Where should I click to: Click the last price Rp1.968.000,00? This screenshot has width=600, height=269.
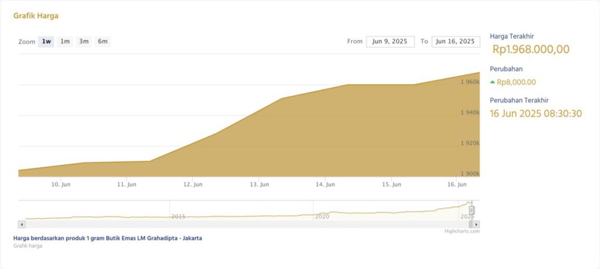531,50
